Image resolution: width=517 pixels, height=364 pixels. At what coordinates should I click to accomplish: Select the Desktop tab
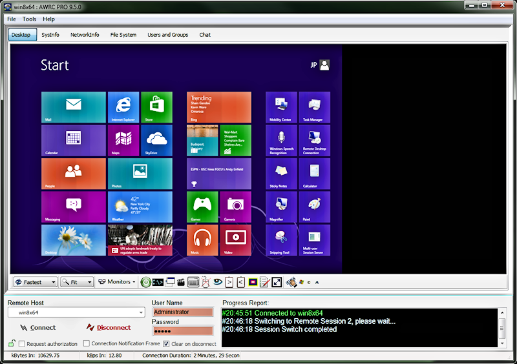23,35
